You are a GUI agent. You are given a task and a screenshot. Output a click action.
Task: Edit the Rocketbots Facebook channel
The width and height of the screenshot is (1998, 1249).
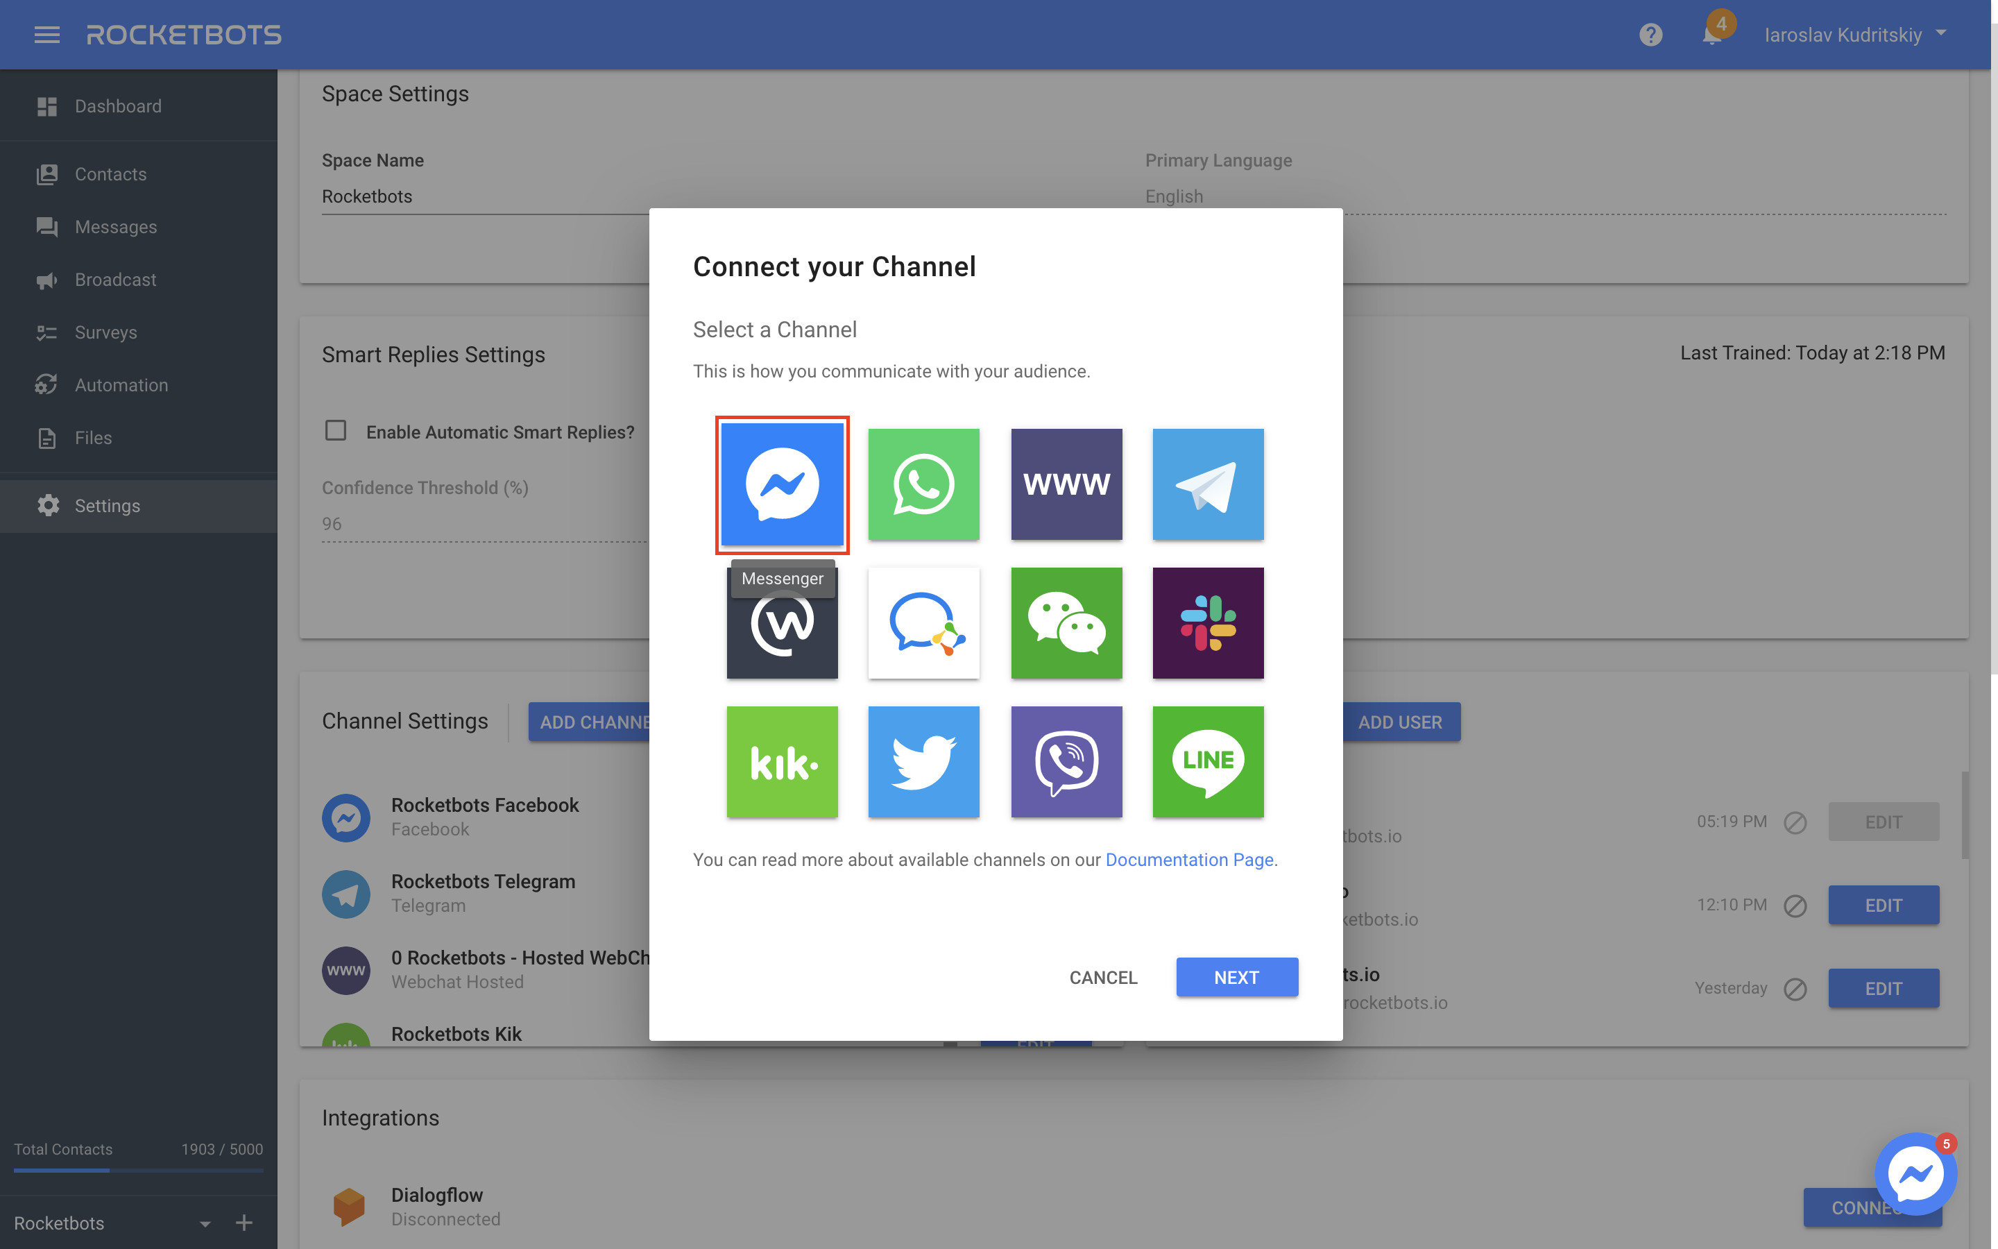[1883, 820]
